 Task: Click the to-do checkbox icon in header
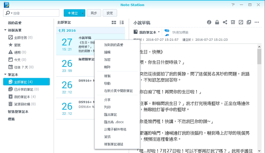(241, 22)
